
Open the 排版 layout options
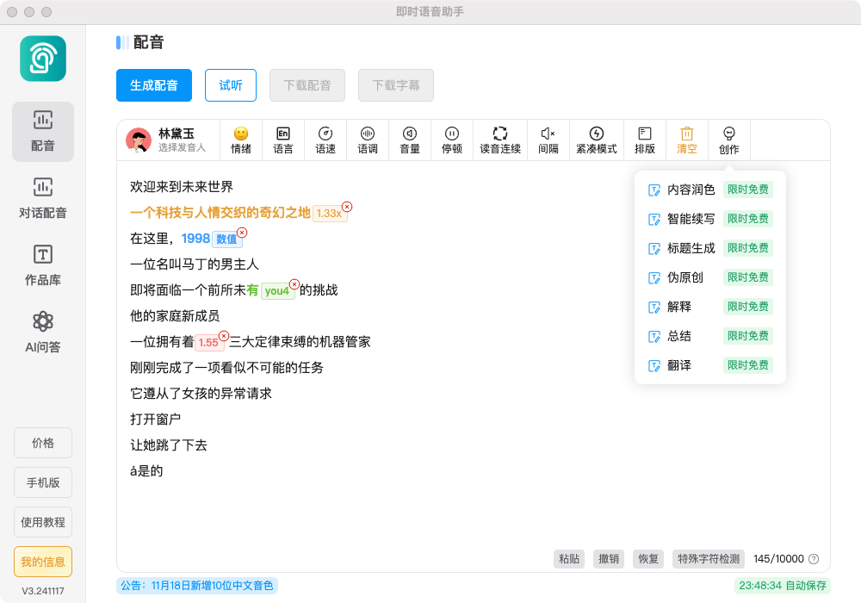coord(644,140)
